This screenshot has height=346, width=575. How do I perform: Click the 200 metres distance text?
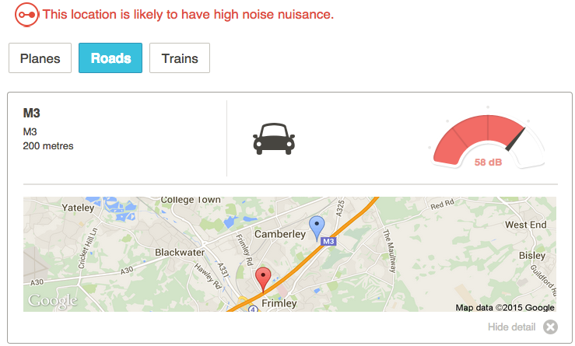pyautogui.click(x=48, y=145)
